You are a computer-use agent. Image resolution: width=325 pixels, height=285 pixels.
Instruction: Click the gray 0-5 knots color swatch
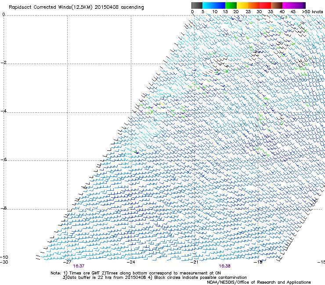(x=197, y=5)
